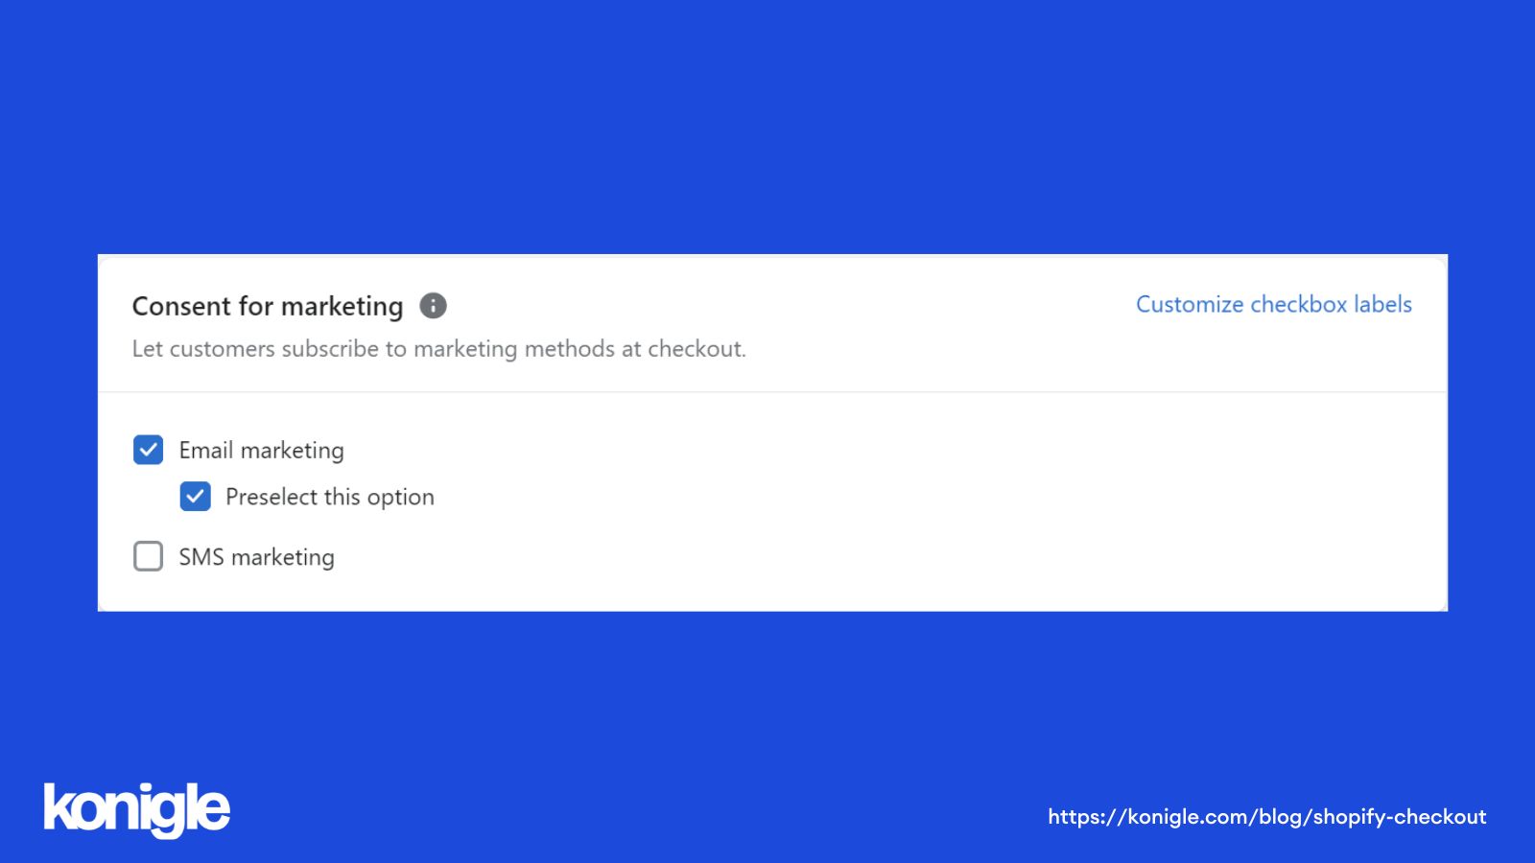Uncheck the Email marketing checkbox

(x=148, y=450)
